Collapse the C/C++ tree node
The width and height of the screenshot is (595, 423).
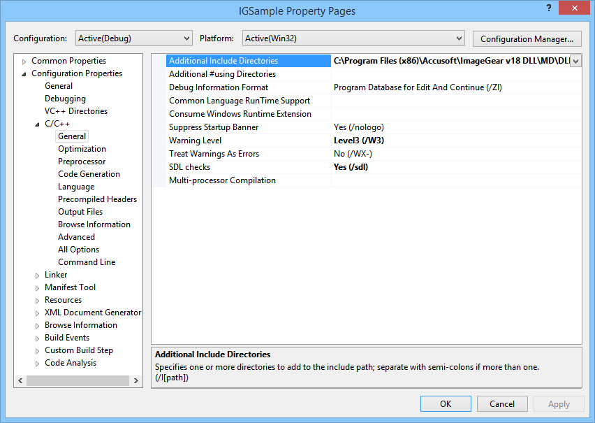(38, 124)
